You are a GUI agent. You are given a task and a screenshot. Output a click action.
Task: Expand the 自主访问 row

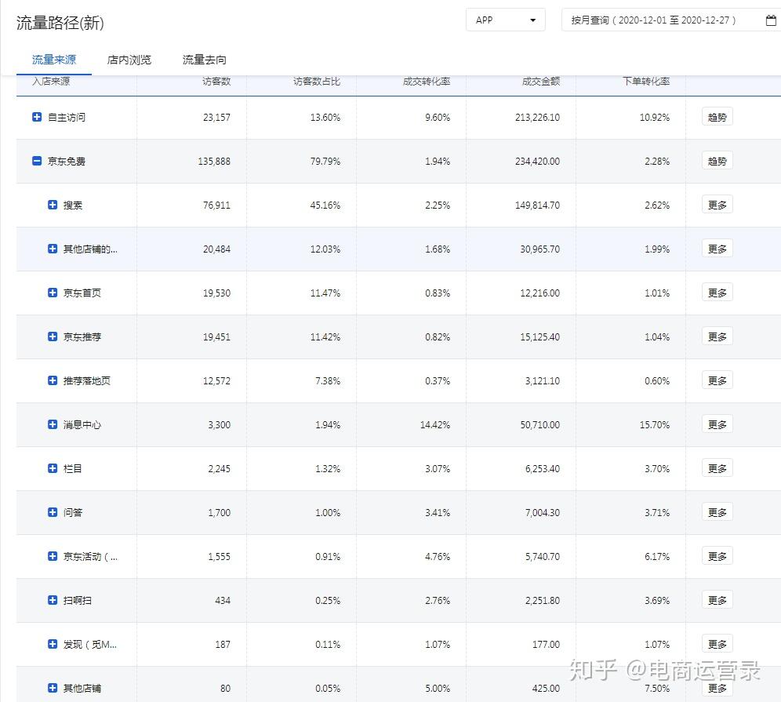[37, 117]
